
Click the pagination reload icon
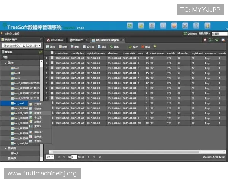100,157
